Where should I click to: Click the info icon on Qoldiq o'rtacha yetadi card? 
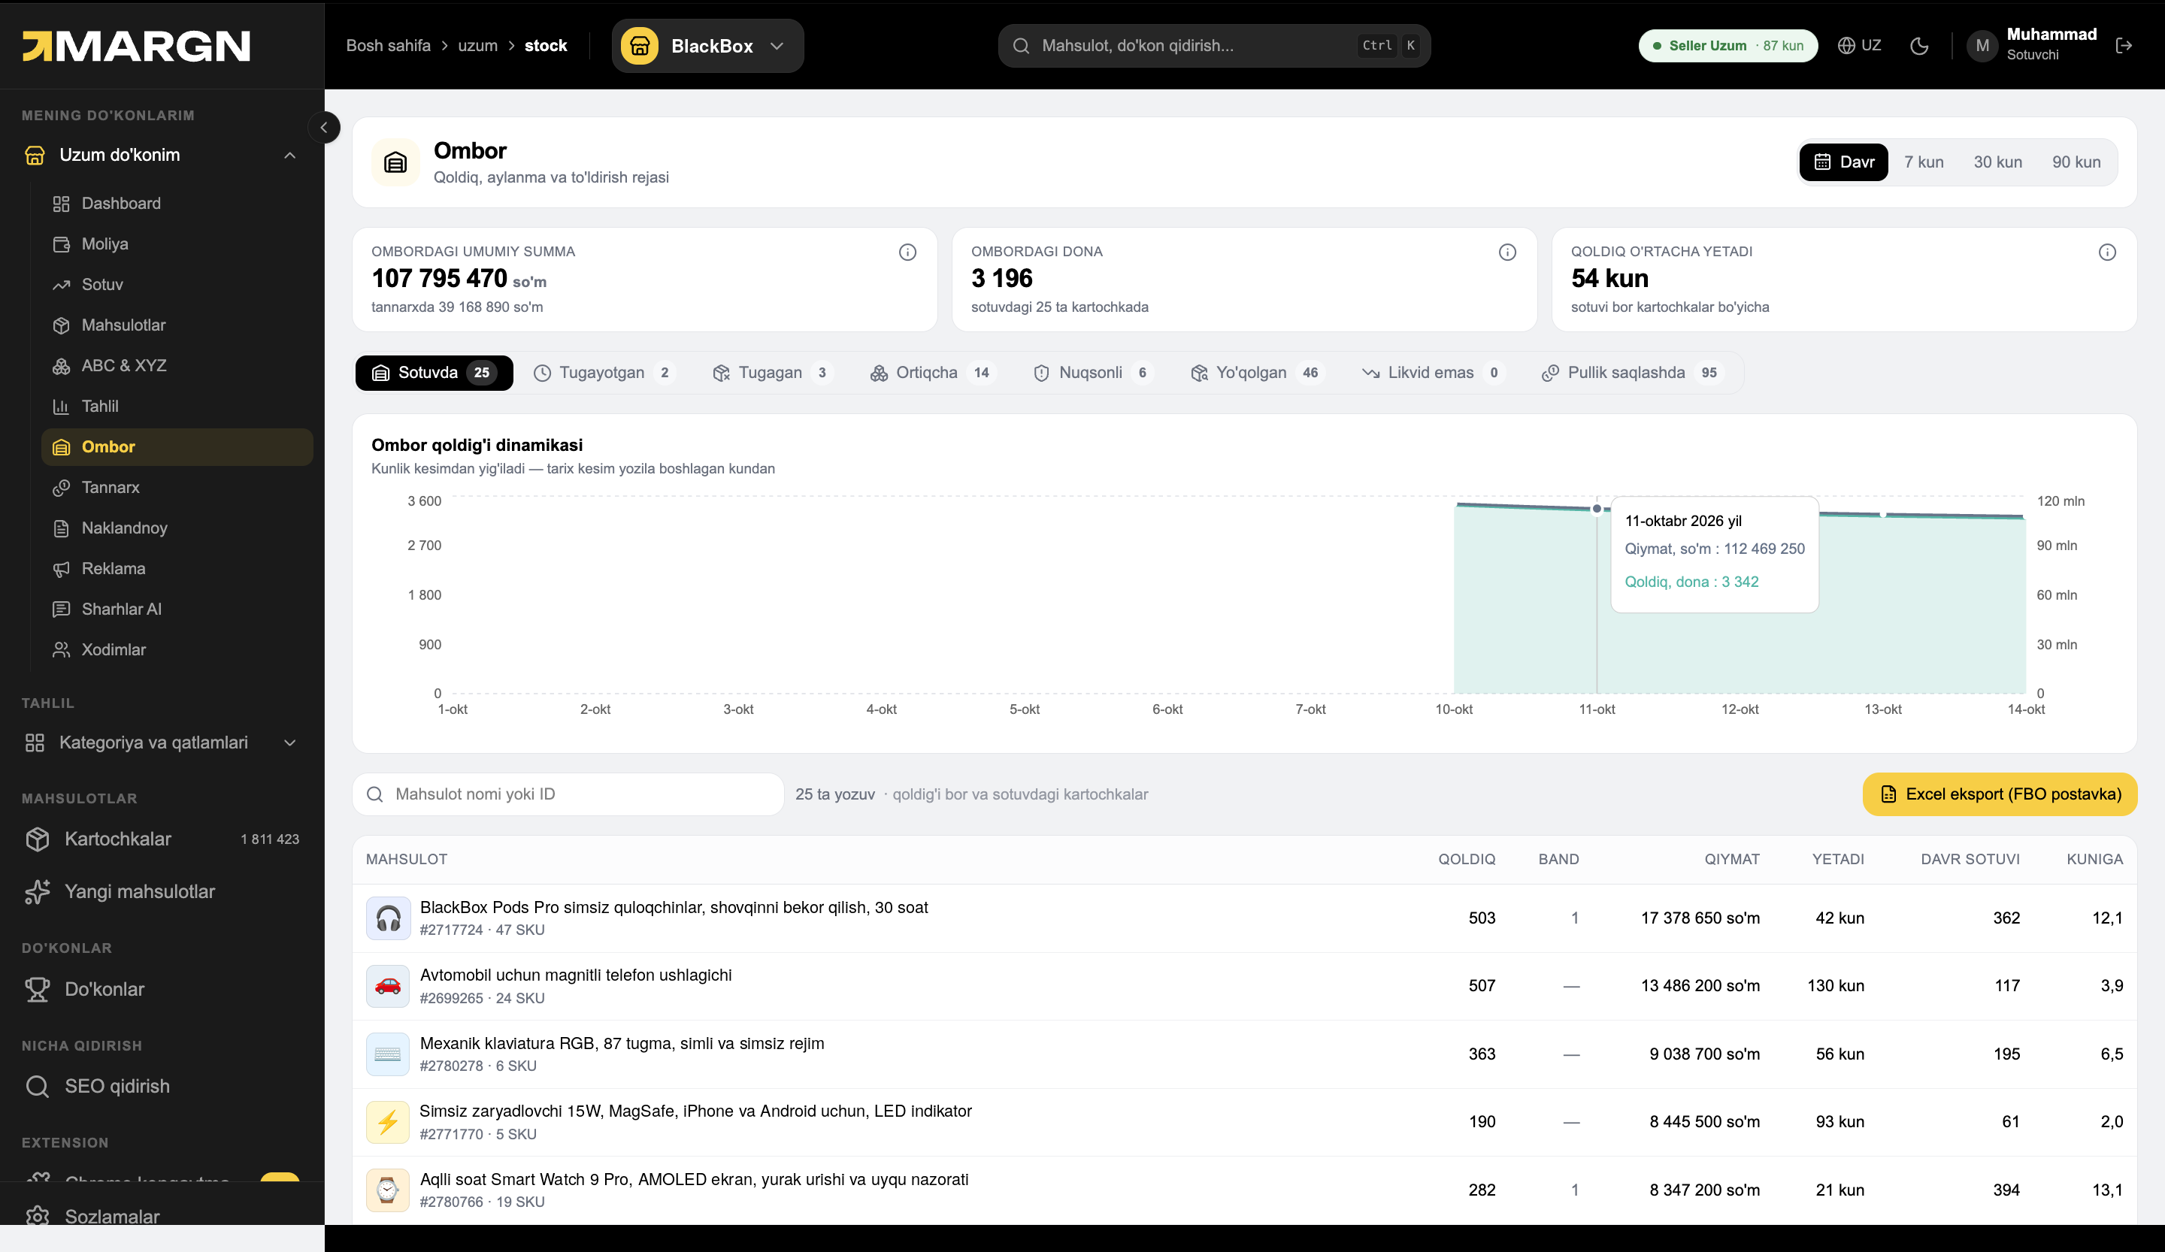pyautogui.click(x=2106, y=253)
